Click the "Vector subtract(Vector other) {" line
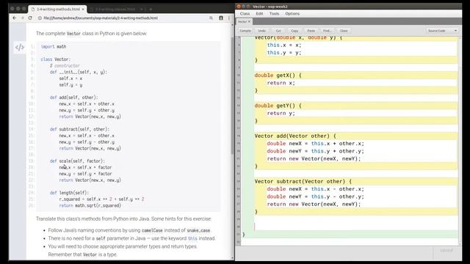Viewport: 470px width, 264px height. (x=303, y=181)
